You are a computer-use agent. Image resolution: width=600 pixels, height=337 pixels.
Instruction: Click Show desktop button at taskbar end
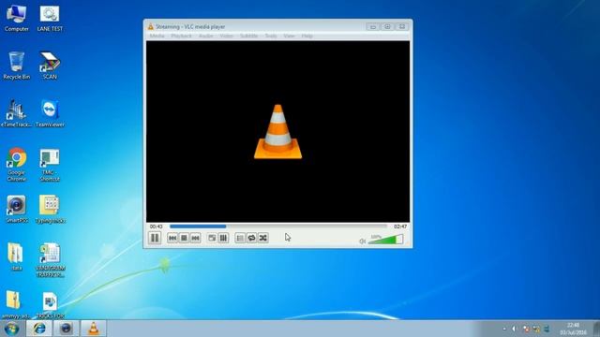(596, 329)
